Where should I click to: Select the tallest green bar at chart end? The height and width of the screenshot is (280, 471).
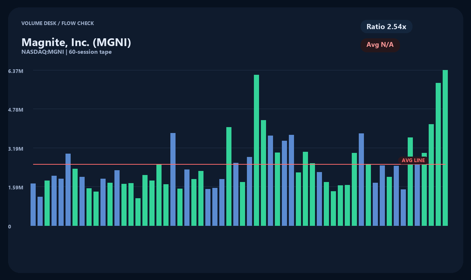(x=445, y=148)
